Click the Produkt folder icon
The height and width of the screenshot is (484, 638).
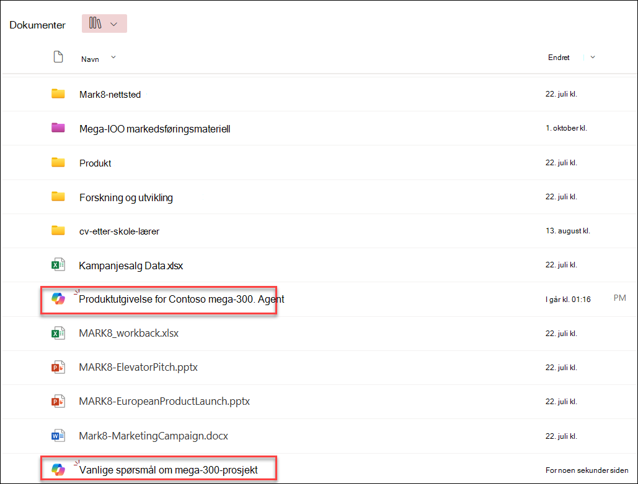(58, 162)
